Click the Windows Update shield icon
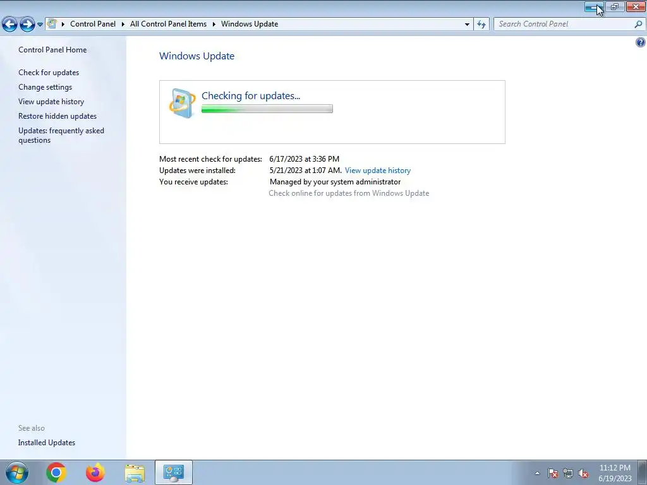This screenshot has width=647, height=485. click(x=183, y=103)
